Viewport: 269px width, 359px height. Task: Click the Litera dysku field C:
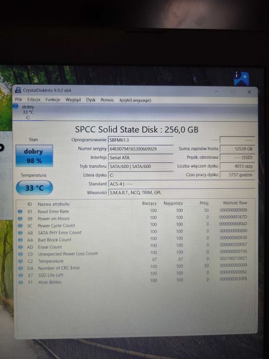[141, 175]
